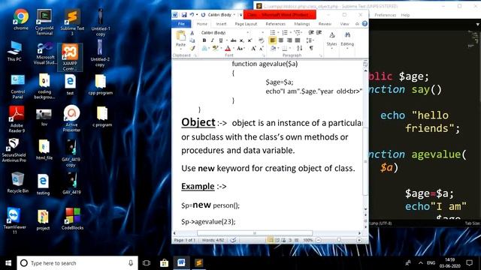The image size is (481, 270).
Task: Undo the last action in Word
Action: pos(192,15)
